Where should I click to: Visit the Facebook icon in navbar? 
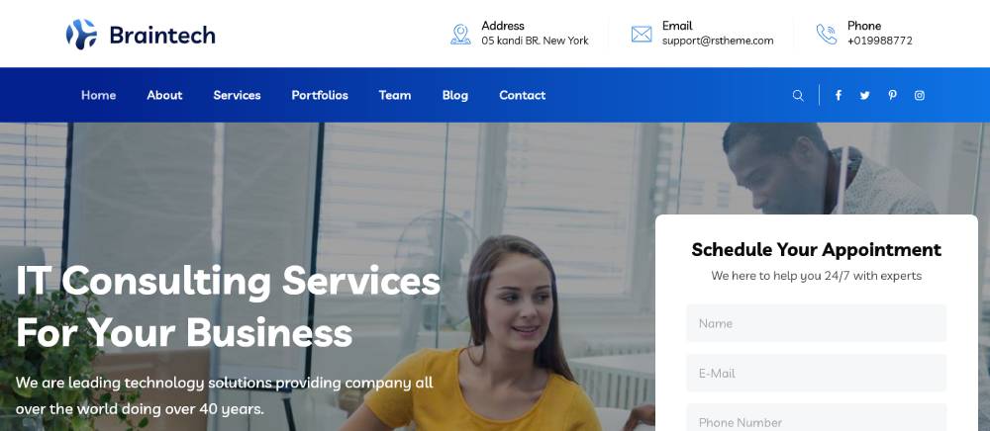[838, 95]
